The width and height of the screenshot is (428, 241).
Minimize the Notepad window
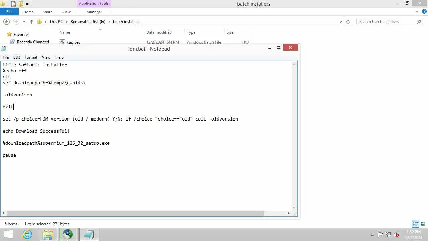coord(269,48)
